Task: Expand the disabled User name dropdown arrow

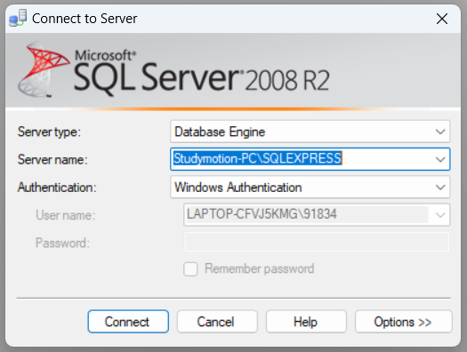Action: point(440,215)
